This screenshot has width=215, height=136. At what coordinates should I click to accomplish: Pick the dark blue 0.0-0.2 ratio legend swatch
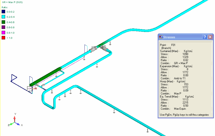(3, 12)
